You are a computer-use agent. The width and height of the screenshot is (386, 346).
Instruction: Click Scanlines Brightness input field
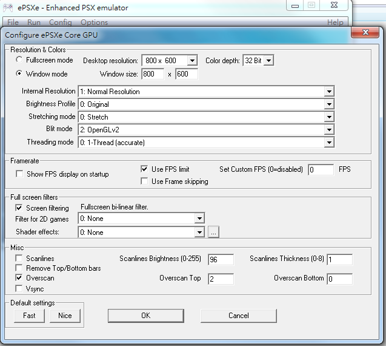(221, 259)
